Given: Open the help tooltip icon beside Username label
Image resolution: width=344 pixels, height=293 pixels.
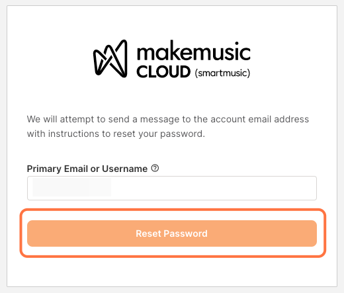Looking at the screenshot, I should pyautogui.click(x=155, y=169).
